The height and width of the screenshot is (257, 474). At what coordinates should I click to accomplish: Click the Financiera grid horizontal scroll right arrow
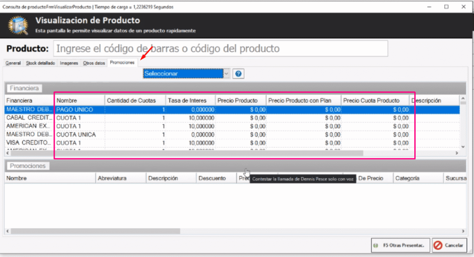(x=456, y=153)
